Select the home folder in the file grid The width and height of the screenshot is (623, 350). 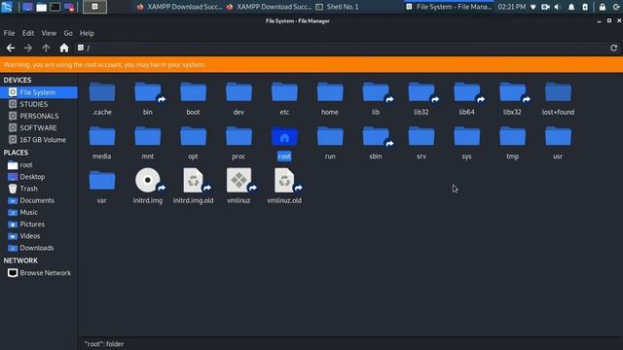[x=330, y=92]
